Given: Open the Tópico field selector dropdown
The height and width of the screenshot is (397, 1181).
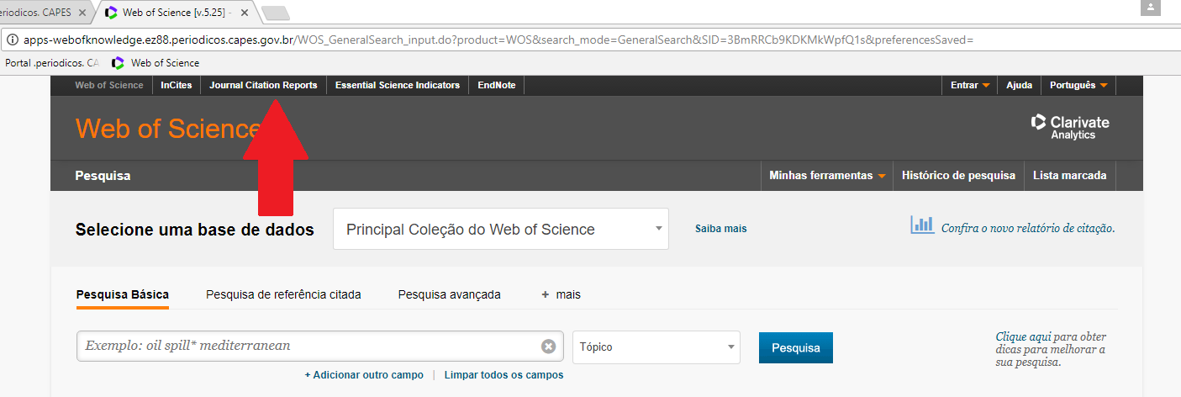Looking at the screenshot, I should coord(656,347).
